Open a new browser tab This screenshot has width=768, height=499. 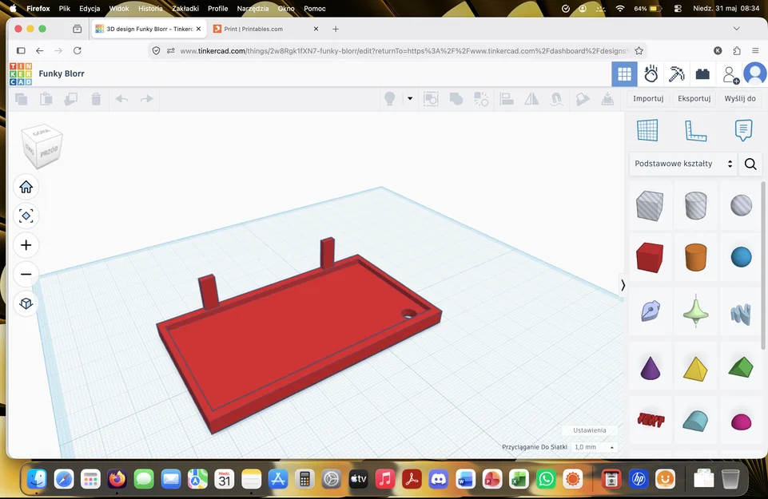click(336, 29)
